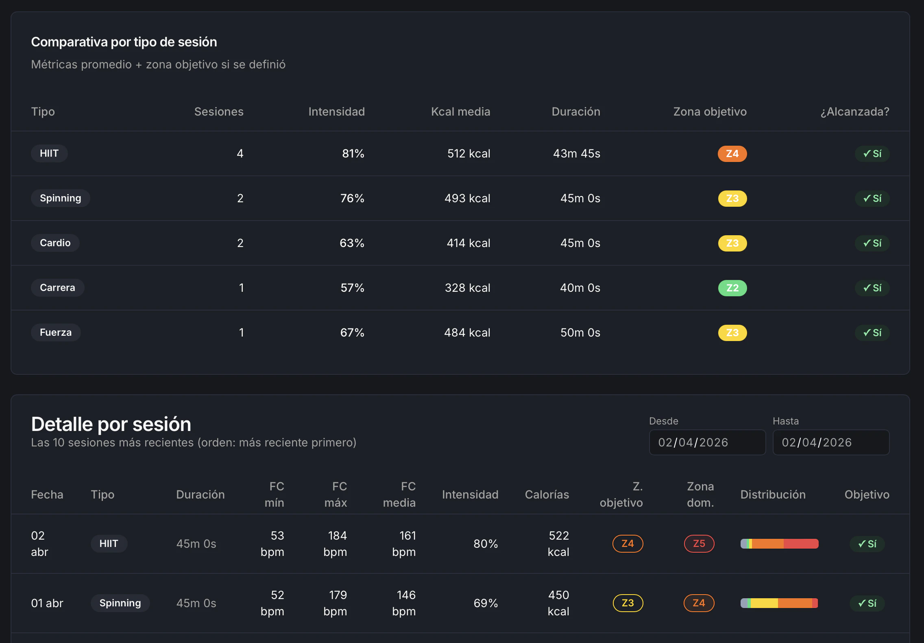Click the Fuerza type tag
This screenshot has width=924, height=643.
(56, 332)
